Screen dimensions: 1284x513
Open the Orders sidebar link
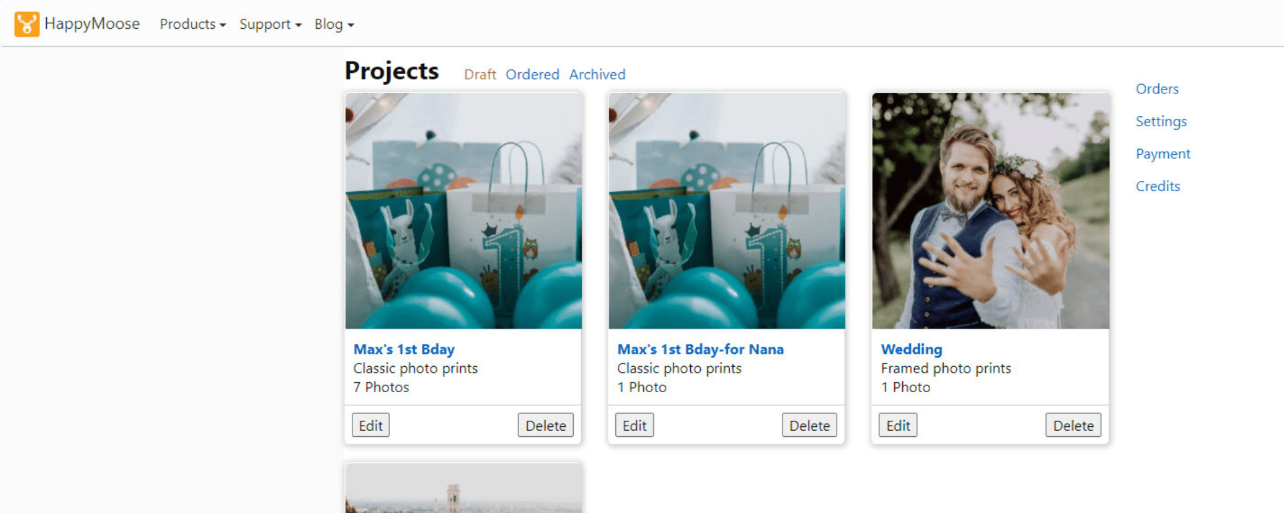pos(1157,89)
